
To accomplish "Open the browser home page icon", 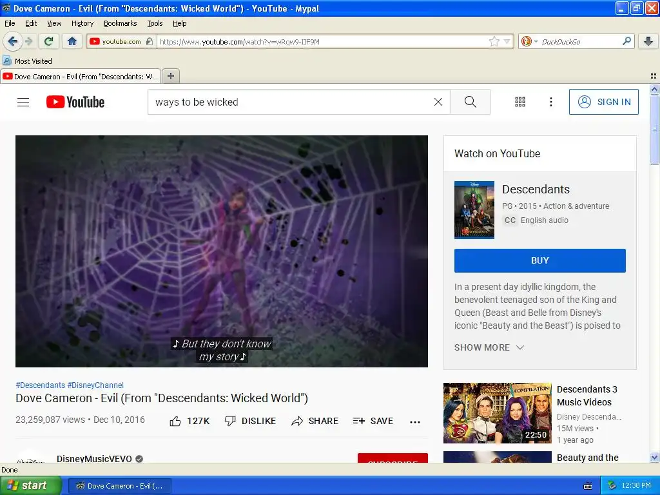I will tap(72, 41).
